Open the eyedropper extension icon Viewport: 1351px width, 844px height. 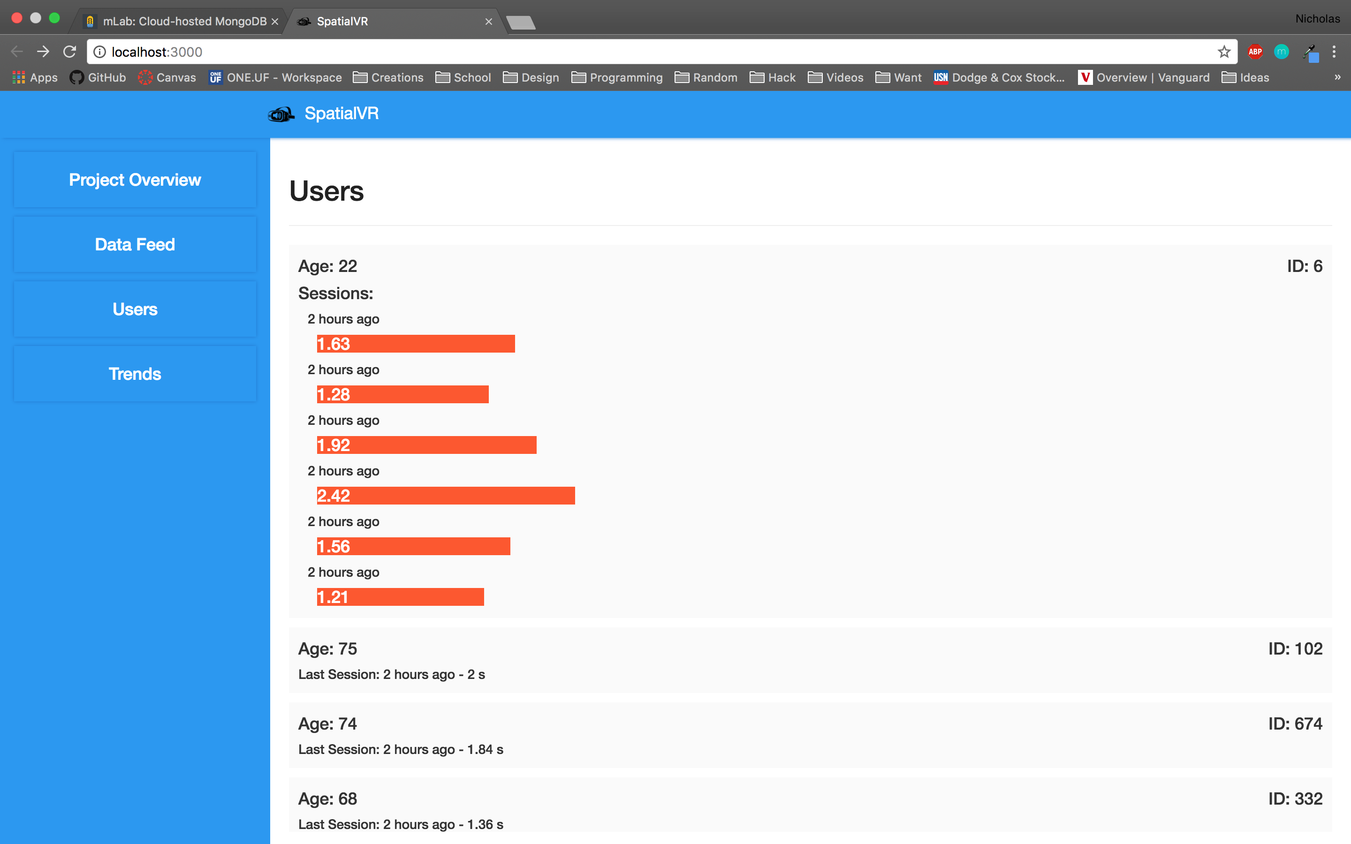1310,53
